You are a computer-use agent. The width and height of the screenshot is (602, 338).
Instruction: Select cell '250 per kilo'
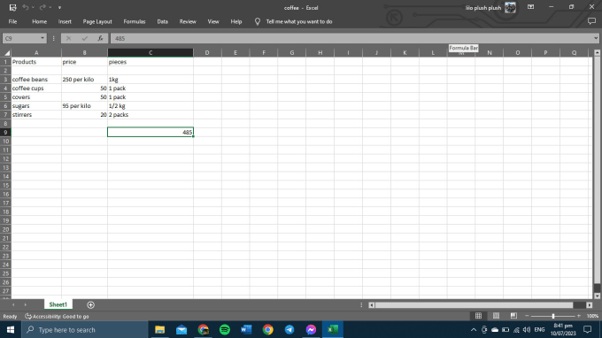coord(84,80)
